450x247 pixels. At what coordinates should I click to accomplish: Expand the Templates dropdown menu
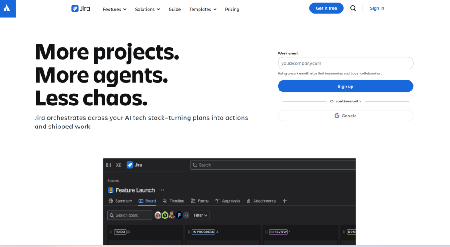pyautogui.click(x=203, y=9)
